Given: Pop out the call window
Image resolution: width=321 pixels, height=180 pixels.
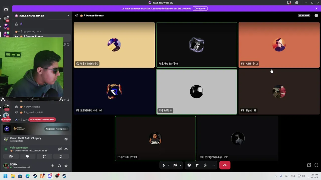Looking at the screenshot, I should point(309,165).
